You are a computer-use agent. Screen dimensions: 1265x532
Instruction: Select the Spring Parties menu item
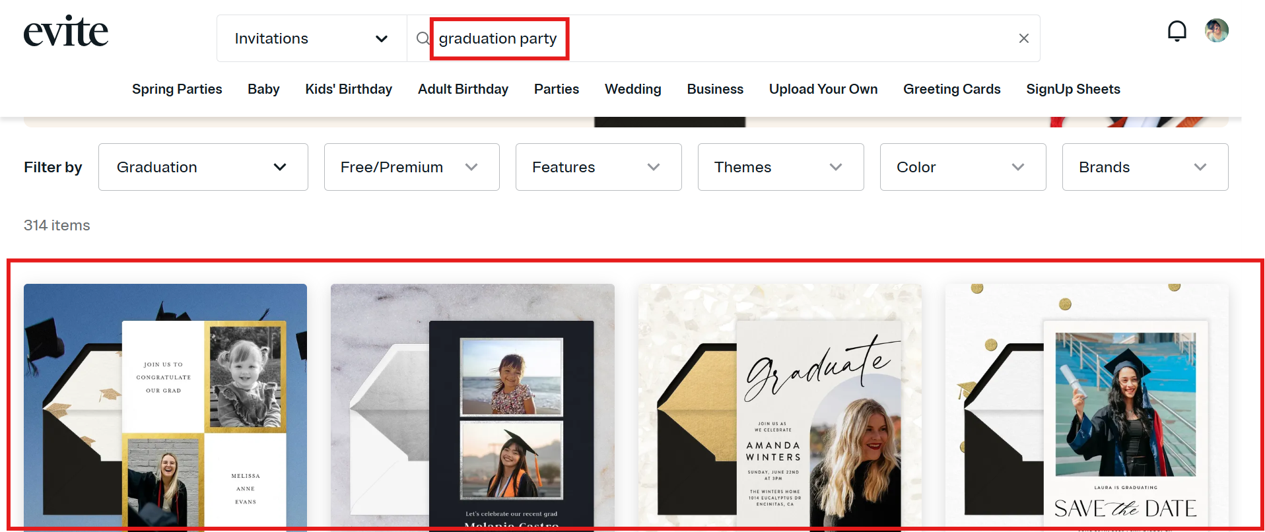[x=177, y=89]
